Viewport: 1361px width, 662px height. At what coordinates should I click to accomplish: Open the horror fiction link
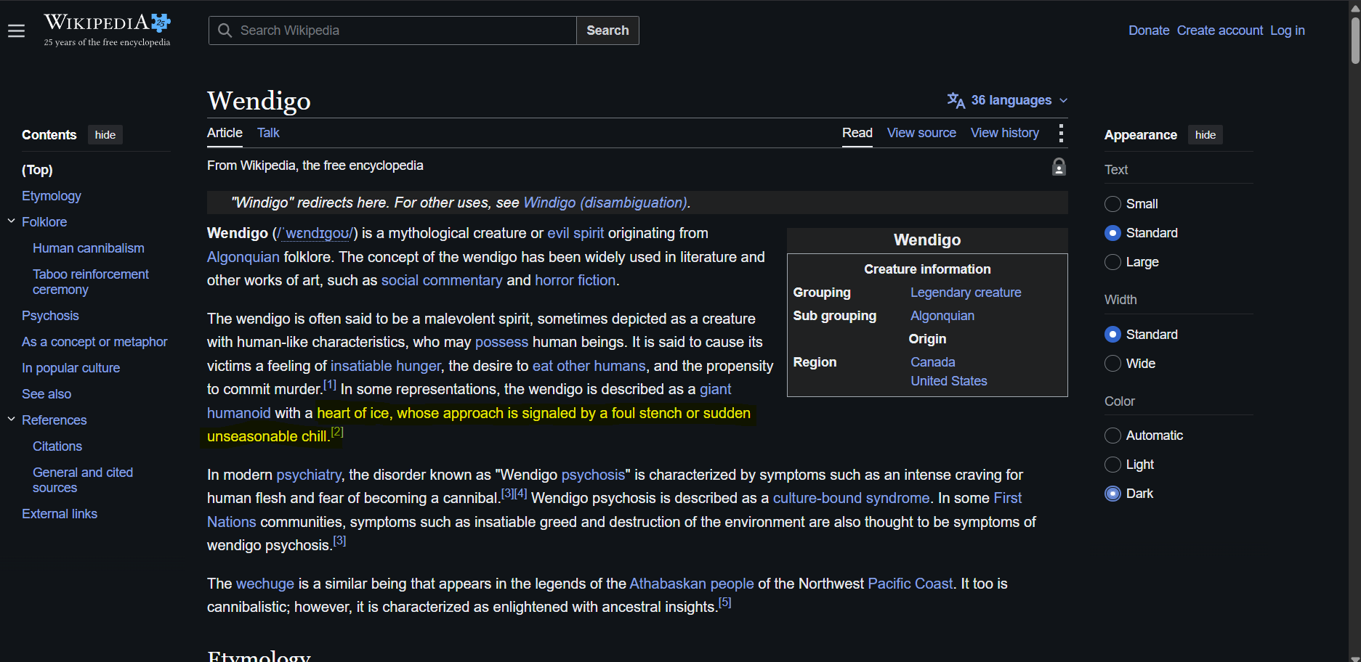[x=576, y=280]
